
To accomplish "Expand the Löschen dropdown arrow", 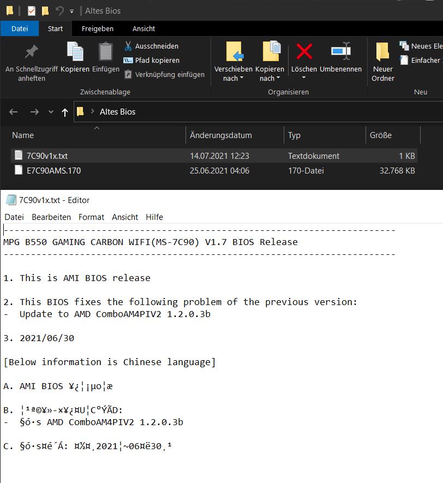I will pos(304,77).
